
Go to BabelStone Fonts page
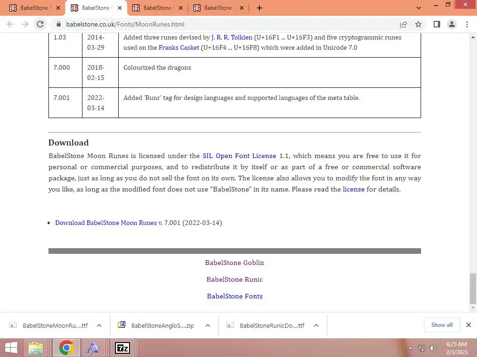coord(235,296)
